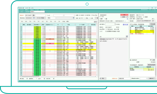The height and width of the screenshot is (94, 157).
Task: Tick the checkbox in the 確認結果 column
Action: coord(149,69)
